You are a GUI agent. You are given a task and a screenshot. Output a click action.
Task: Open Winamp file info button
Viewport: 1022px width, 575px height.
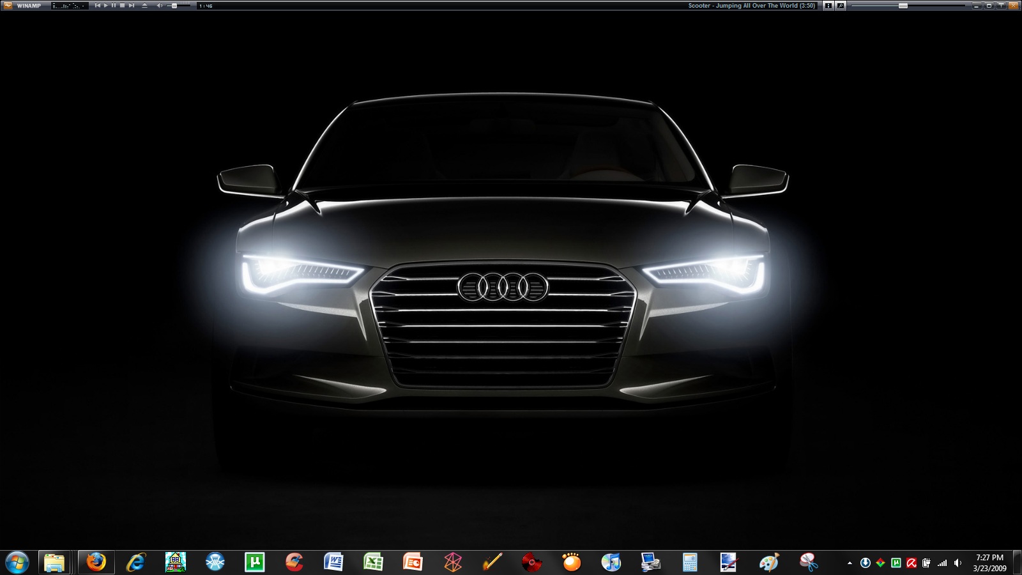828,5
